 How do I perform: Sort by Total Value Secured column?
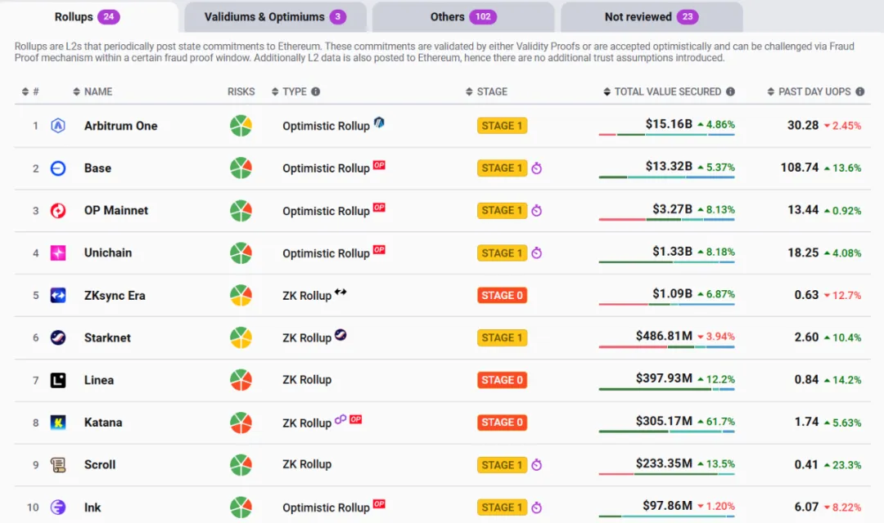(x=667, y=92)
